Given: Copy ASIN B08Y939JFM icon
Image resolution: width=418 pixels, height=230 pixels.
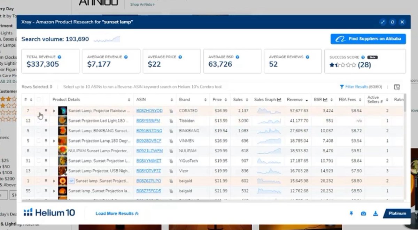Looking at the screenshot, I should tap(171, 121).
